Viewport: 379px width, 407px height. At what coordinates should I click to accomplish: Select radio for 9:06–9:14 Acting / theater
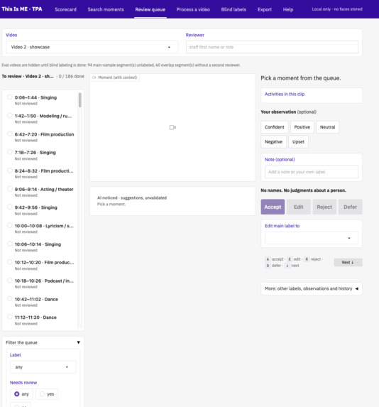pyautogui.click(x=10, y=189)
